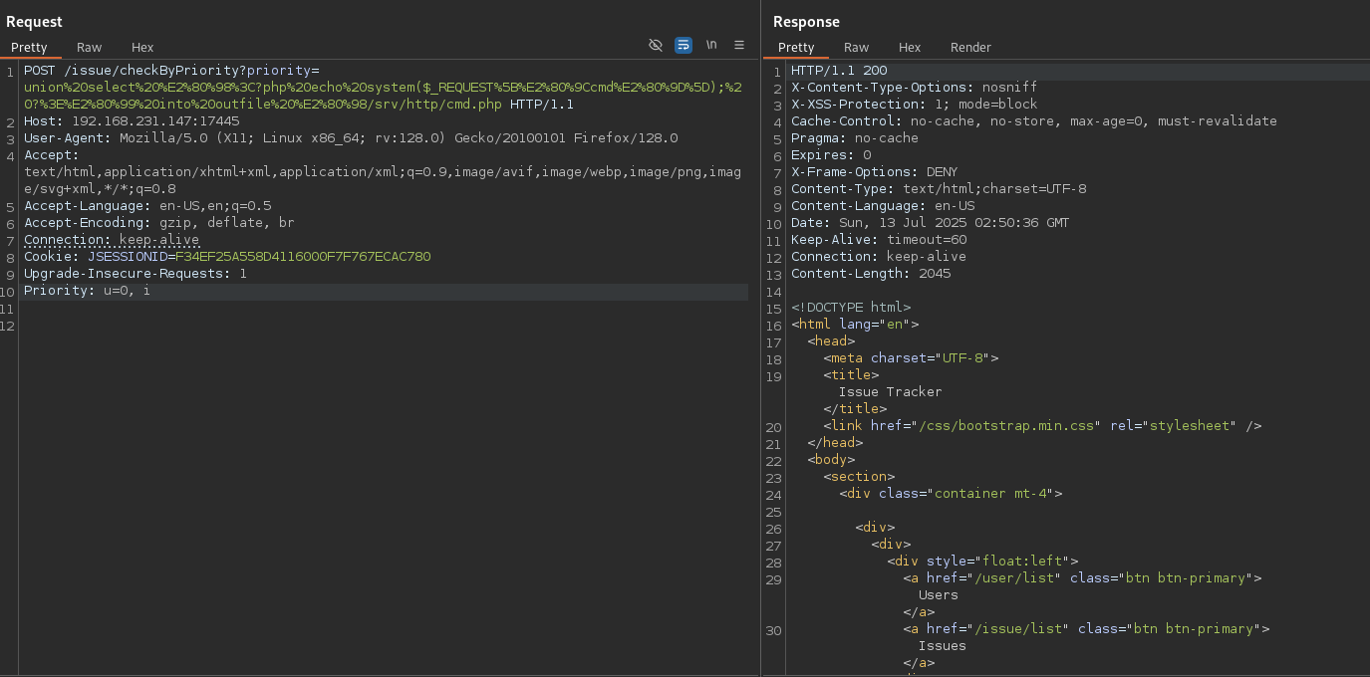This screenshot has height=677, width=1370.
Task: Toggle the blue line wrap icon
Action: click(684, 45)
